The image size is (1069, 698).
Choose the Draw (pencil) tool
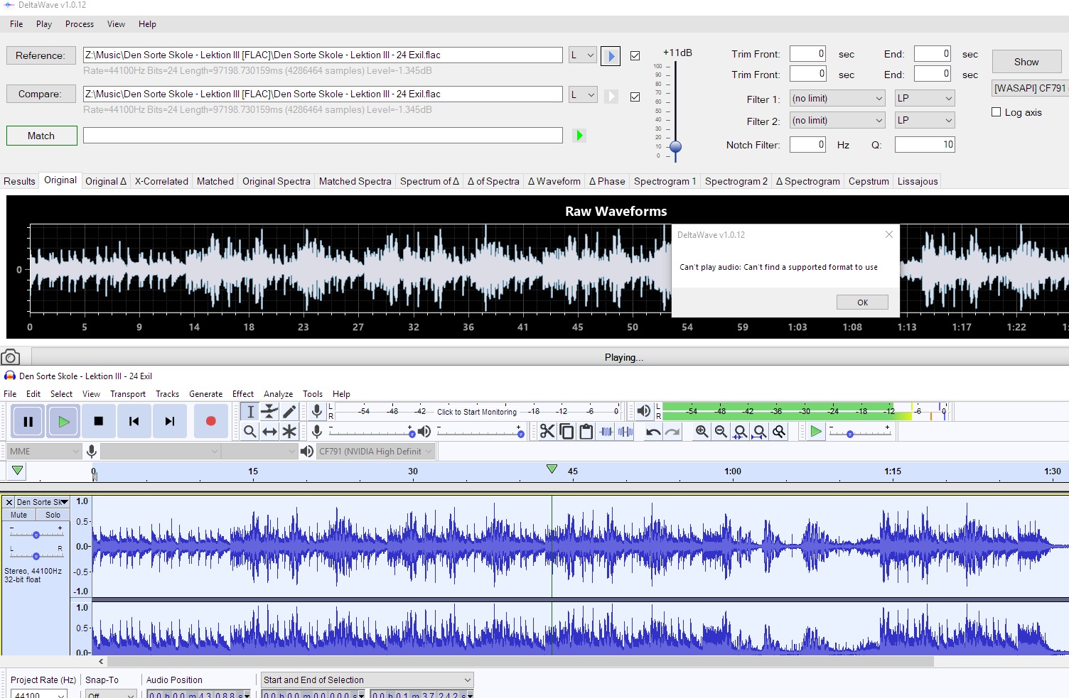point(289,411)
